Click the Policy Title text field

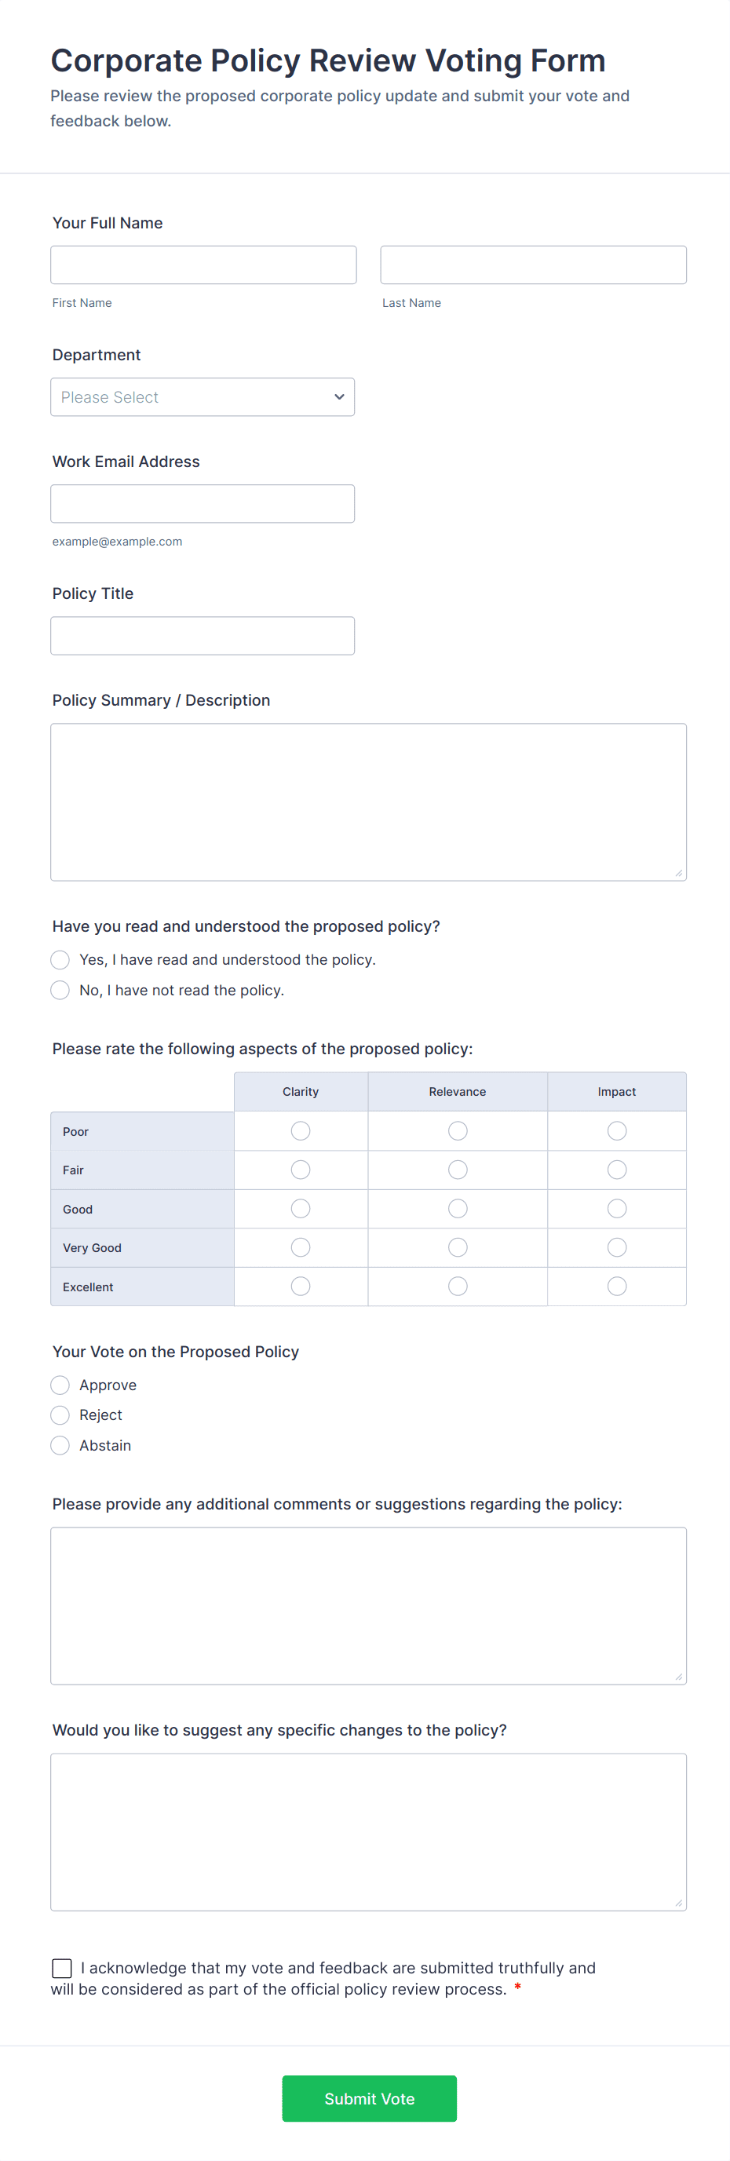click(x=203, y=636)
